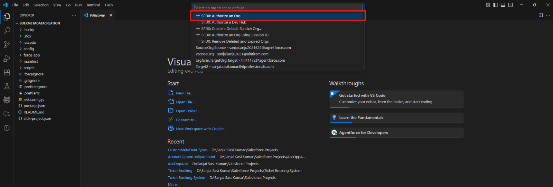
Task: Open recent project Ticket Booking System
Action: click(x=186, y=178)
